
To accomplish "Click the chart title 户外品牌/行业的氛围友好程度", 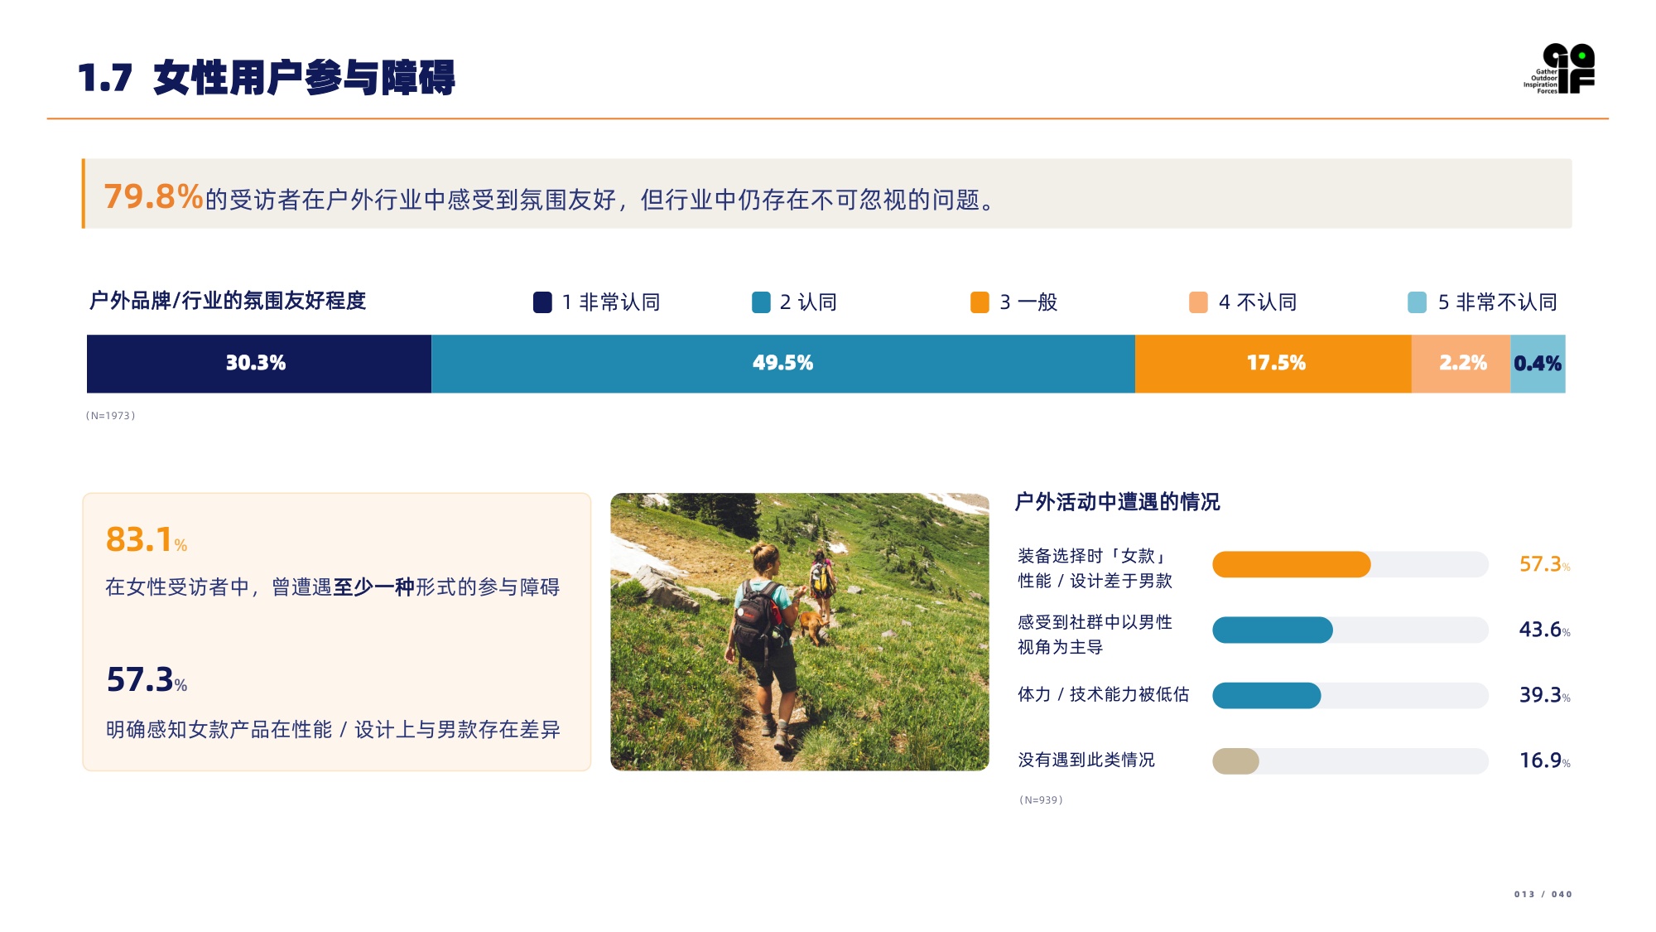I will [x=228, y=301].
